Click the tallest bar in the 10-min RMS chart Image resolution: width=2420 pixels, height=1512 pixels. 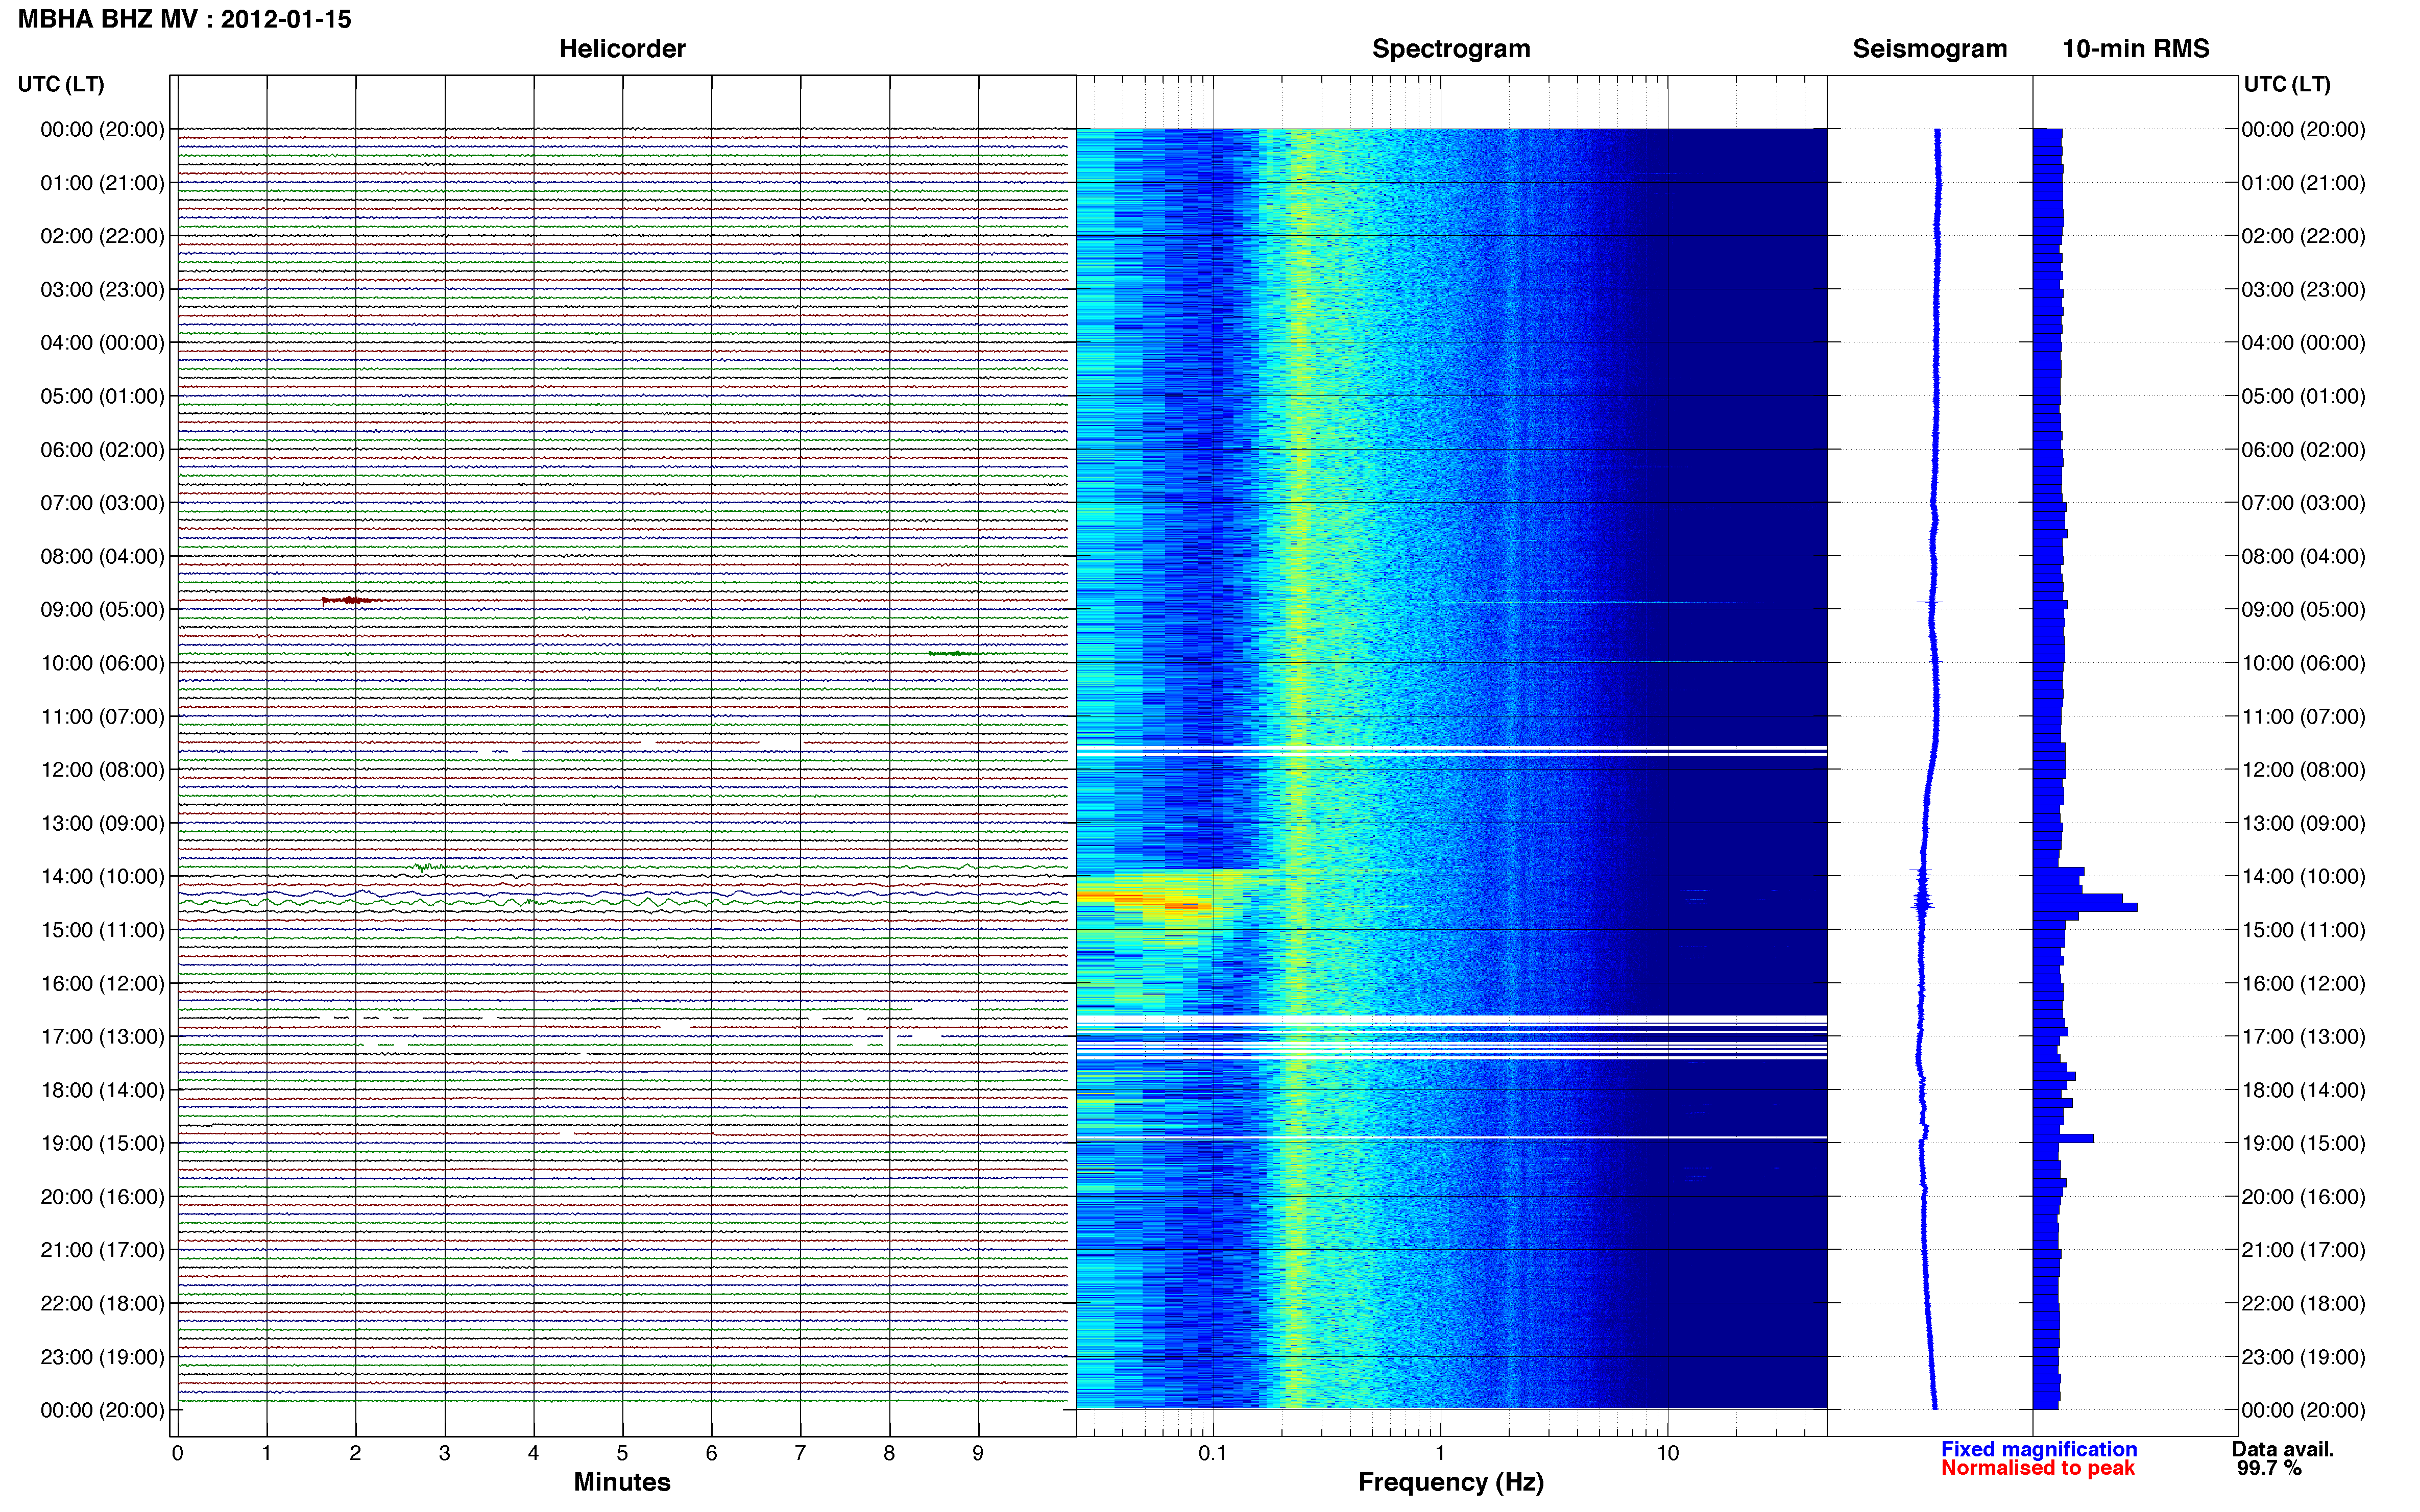(x=2085, y=907)
